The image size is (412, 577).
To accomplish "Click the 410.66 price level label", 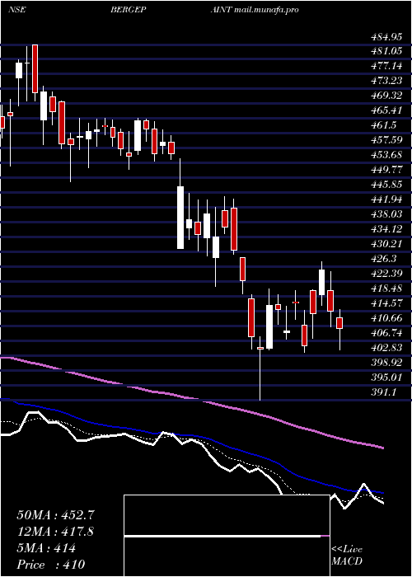I will click(386, 317).
